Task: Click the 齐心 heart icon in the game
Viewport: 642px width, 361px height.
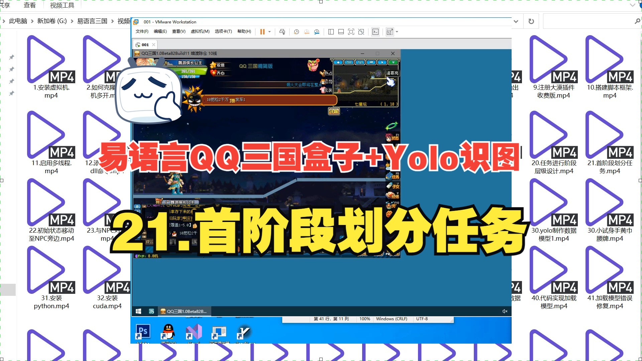Action: (x=213, y=73)
